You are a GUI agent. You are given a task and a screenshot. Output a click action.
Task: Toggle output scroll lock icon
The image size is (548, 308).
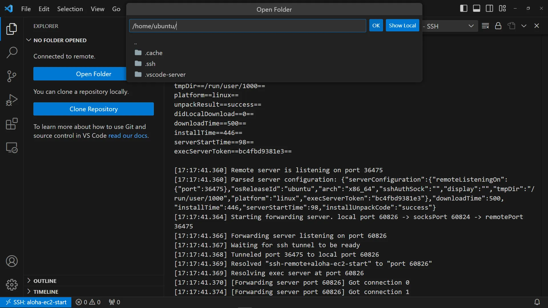point(498,26)
